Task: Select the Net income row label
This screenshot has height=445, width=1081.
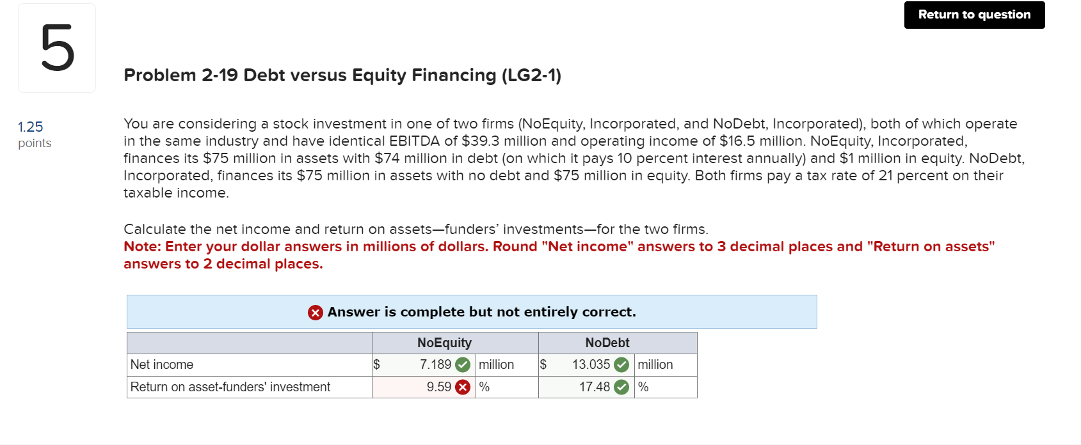Action: click(161, 364)
